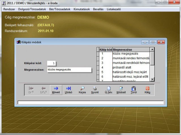181x135 pixels.
Task: Open the Dolgozó/Törzsadatok menu
Action: click(32, 9)
